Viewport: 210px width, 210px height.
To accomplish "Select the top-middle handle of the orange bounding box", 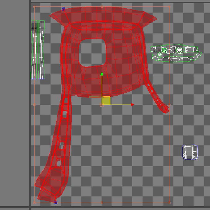I will tap(102, 6).
